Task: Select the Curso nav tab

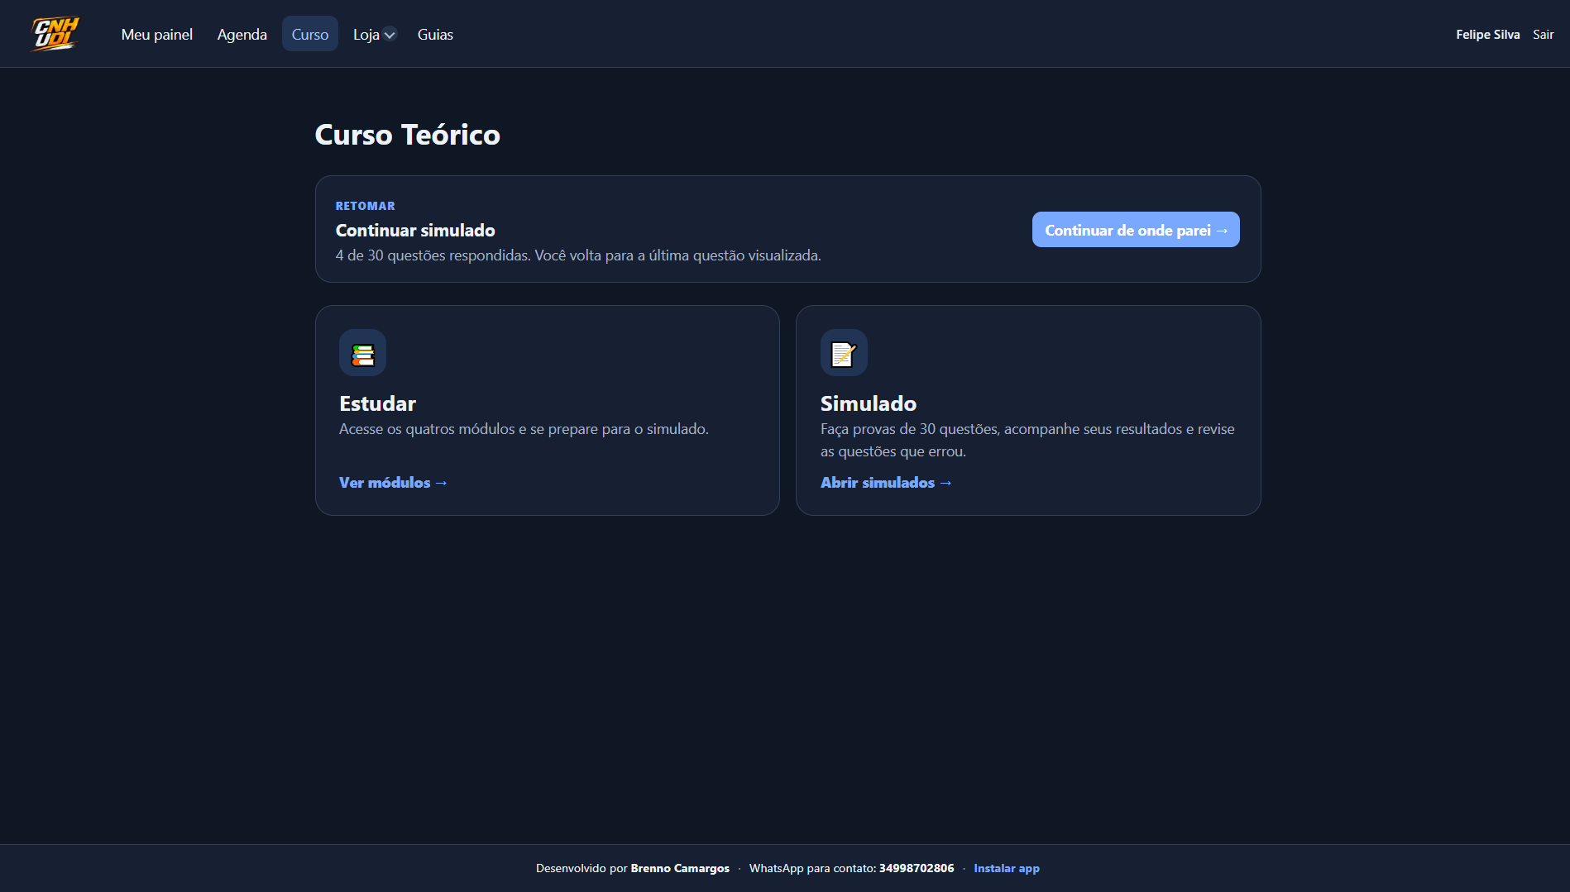Action: tap(310, 34)
